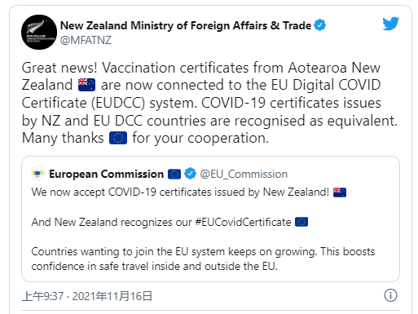The image size is (418, 314).
Task: Click EU flag after #EUCovidCertificate
Action: pos(301,222)
